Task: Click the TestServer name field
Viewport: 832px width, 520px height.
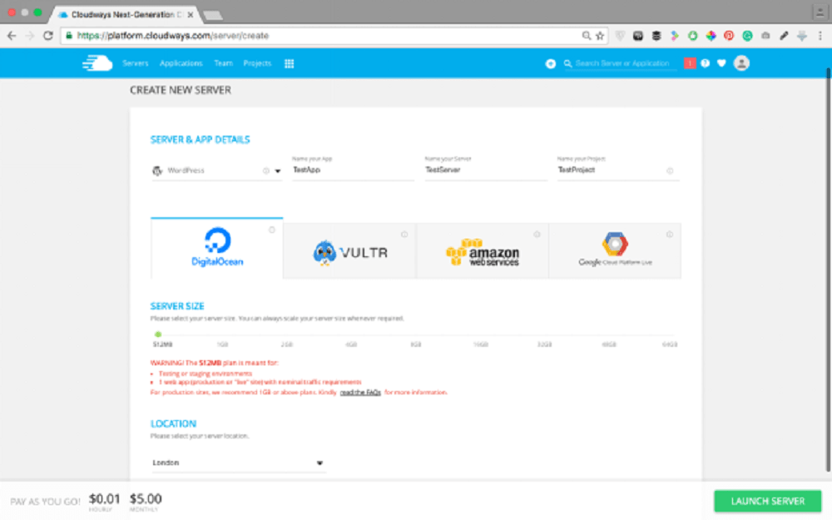Action: [x=486, y=170]
